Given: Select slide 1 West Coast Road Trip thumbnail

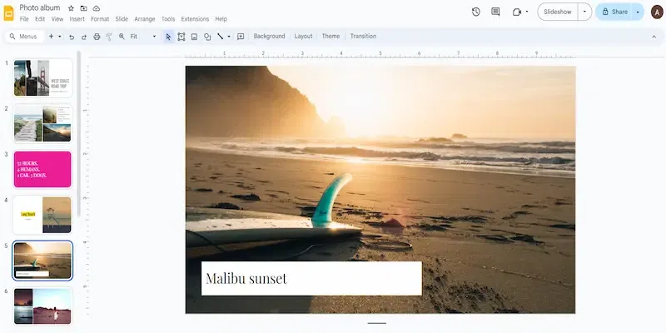Looking at the screenshot, I should click(x=42, y=78).
